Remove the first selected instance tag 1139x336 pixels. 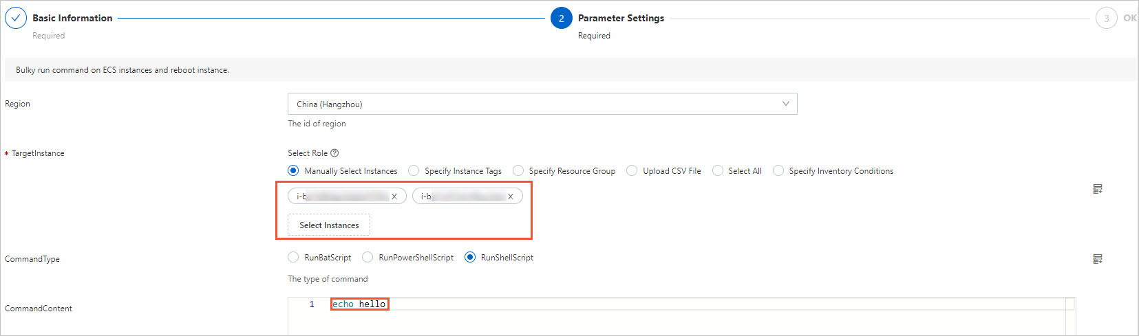click(394, 197)
